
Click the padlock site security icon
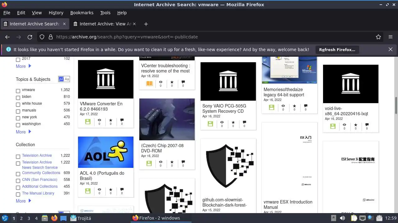pyautogui.click(x=51, y=37)
